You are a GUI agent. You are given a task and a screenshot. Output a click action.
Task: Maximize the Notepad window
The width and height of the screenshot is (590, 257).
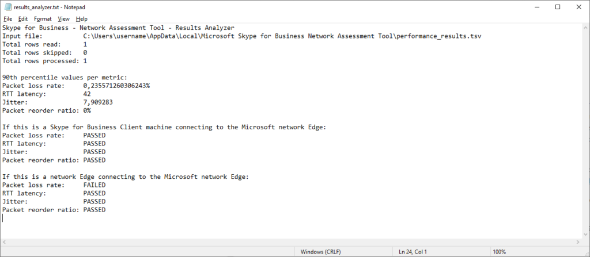pos(558,7)
